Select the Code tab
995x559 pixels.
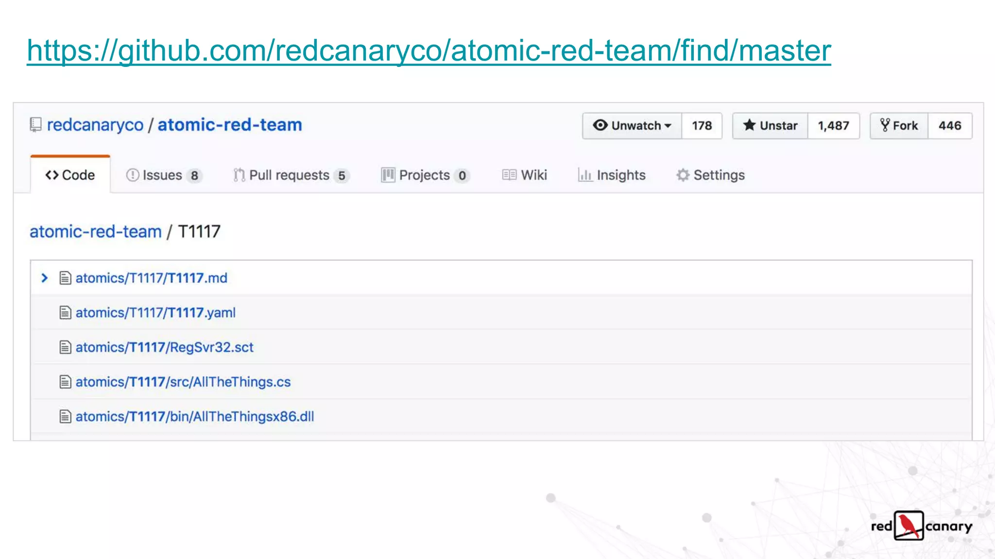tap(70, 175)
